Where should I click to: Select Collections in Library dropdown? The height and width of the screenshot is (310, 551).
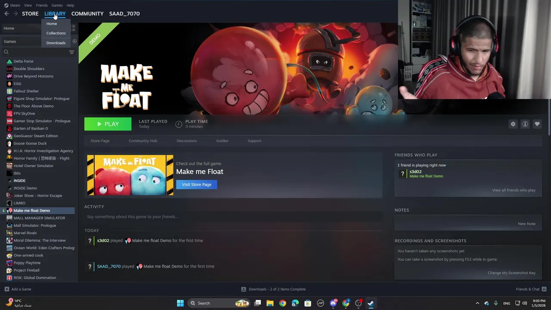tap(56, 33)
